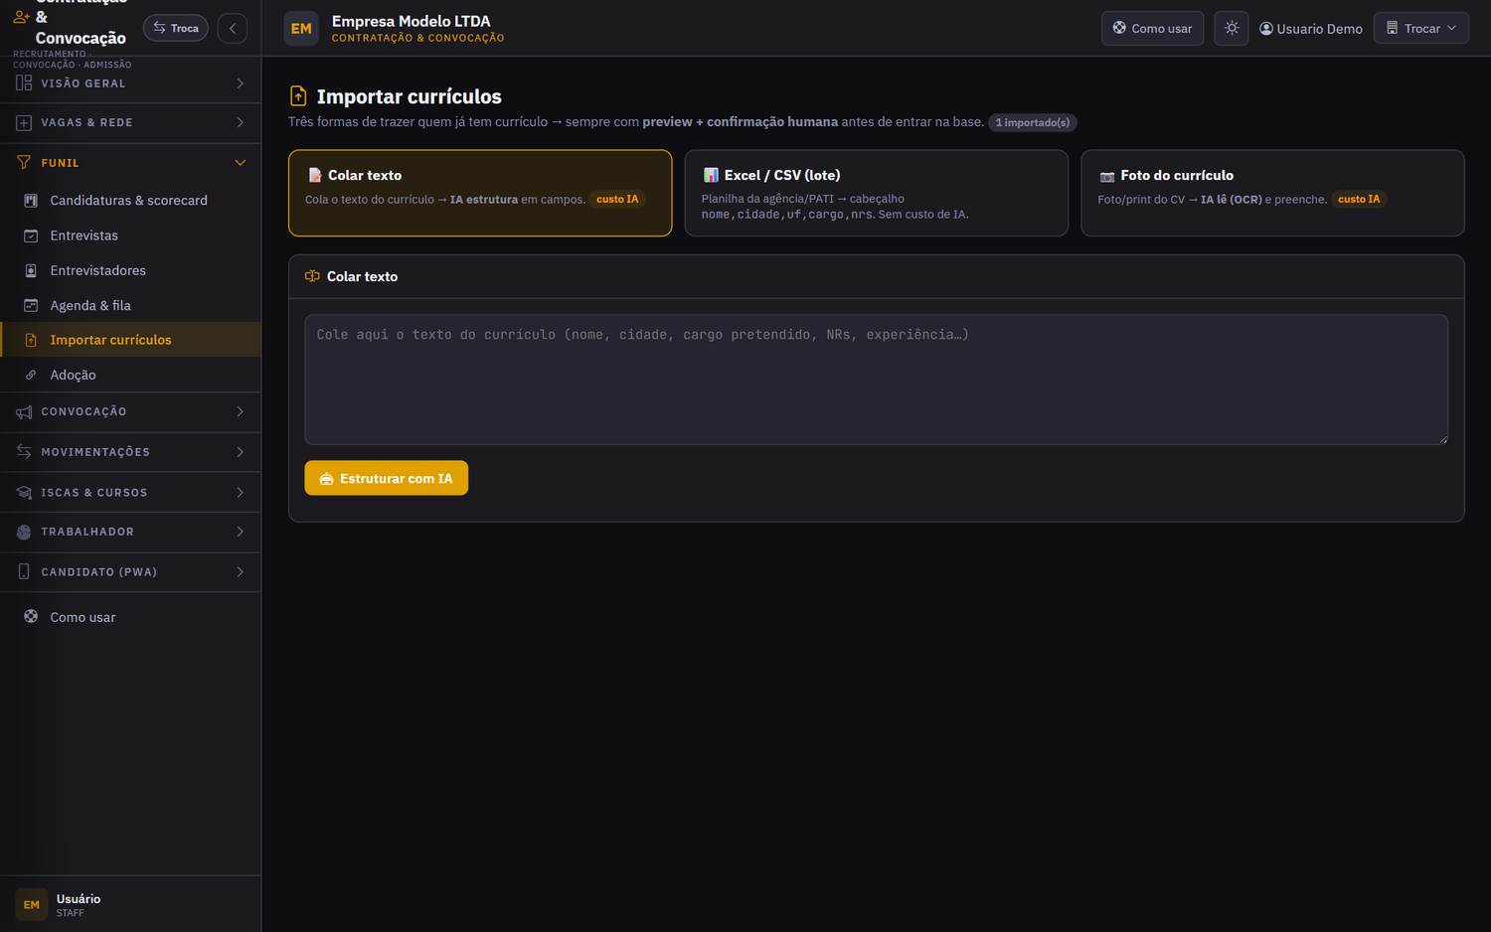This screenshot has width=1491, height=932.
Task: Click the Troca button in sidebar header
Action: coord(176,28)
